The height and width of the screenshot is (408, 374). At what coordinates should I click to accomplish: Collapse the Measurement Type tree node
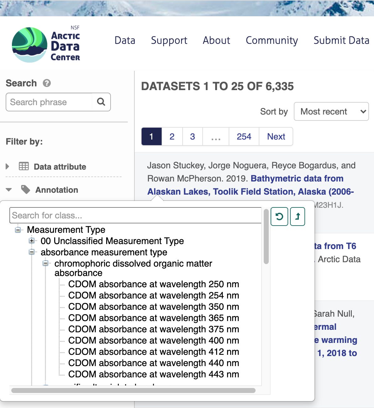(x=18, y=230)
